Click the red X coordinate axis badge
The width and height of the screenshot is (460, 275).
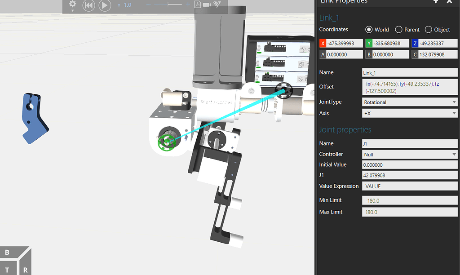click(323, 43)
